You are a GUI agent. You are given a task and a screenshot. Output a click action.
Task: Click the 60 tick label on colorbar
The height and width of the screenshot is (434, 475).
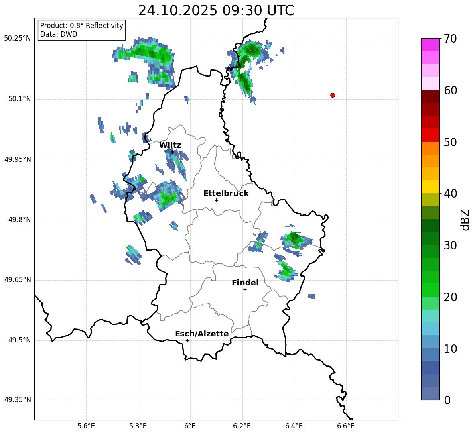[450, 90]
